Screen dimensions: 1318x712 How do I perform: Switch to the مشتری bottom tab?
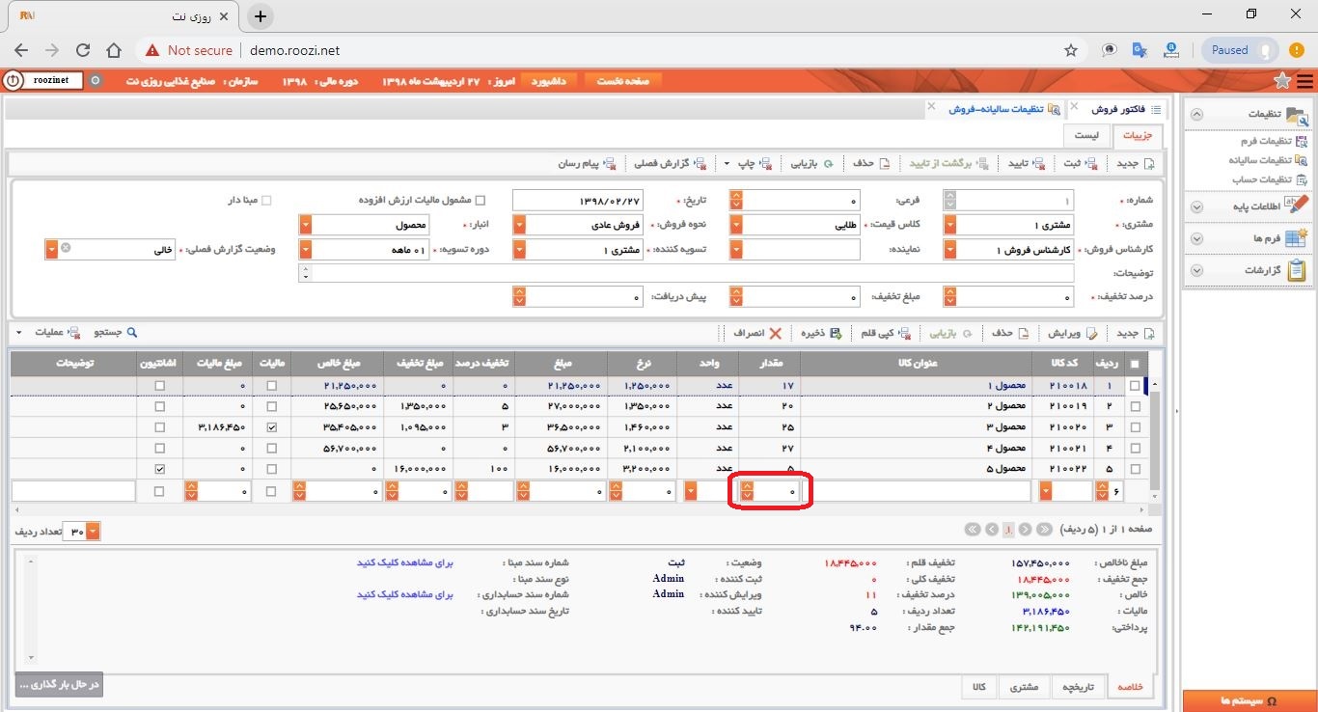(1024, 687)
